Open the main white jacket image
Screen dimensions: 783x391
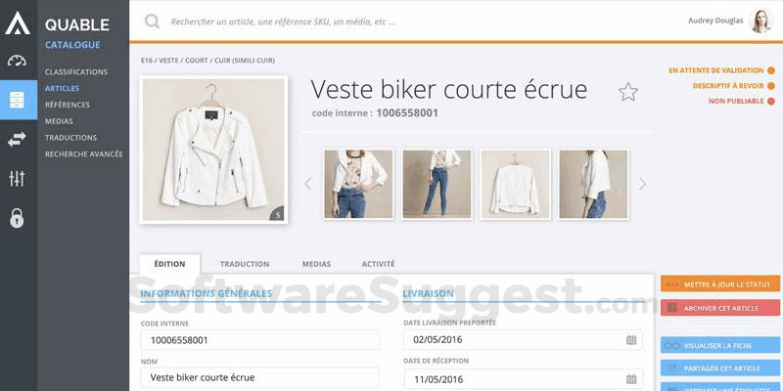click(213, 150)
